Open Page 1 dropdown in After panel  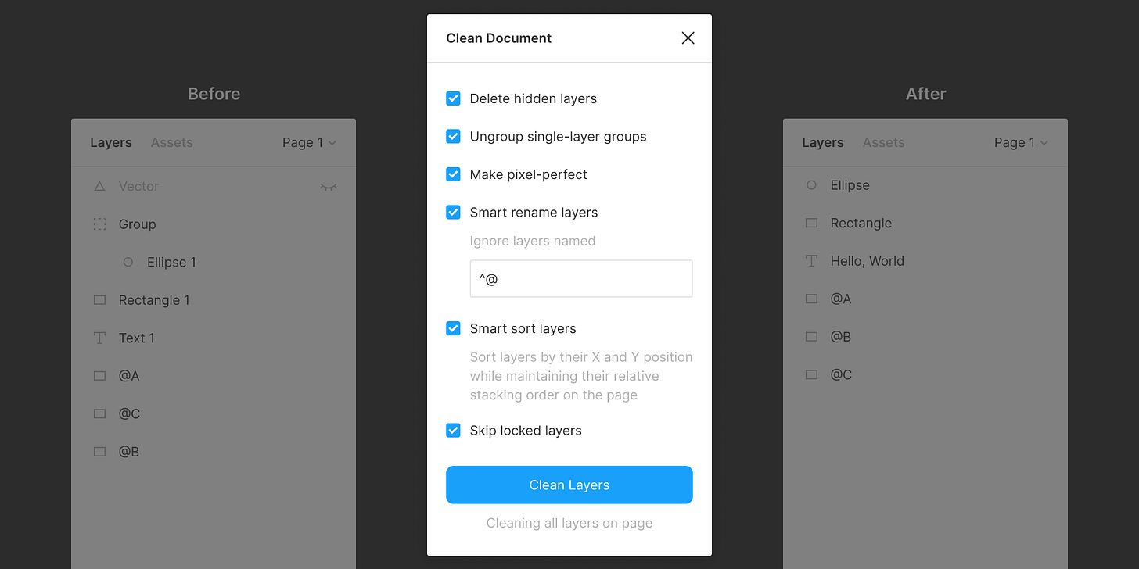click(1021, 142)
